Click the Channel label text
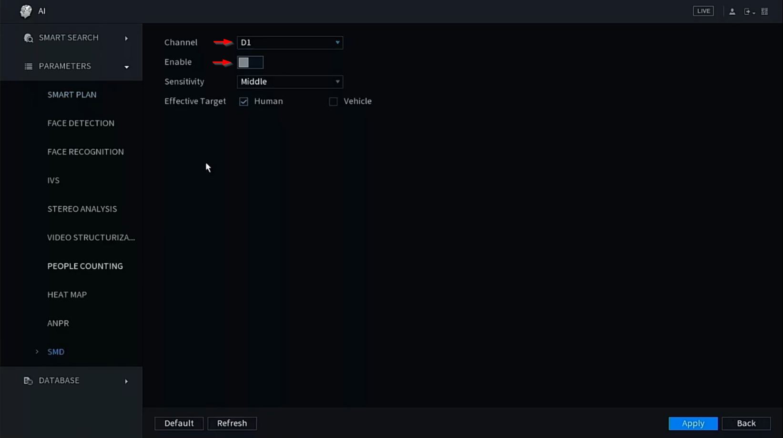The width and height of the screenshot is (783, 438). (x=181, y=42)
